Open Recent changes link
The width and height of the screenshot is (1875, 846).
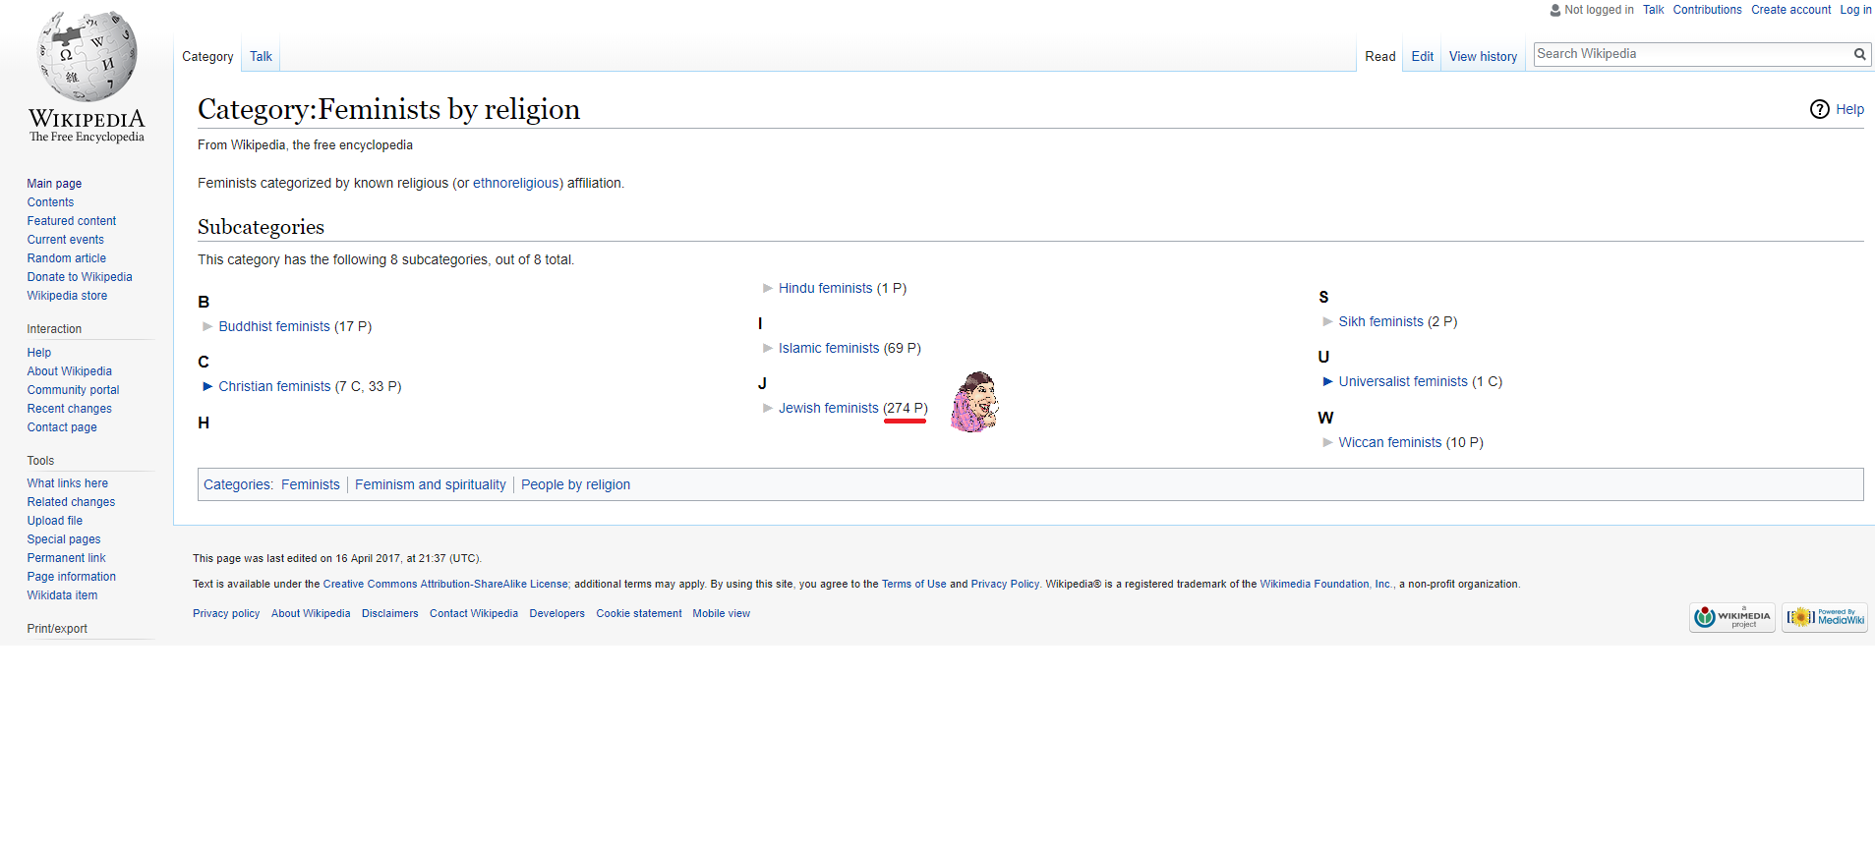70,409
